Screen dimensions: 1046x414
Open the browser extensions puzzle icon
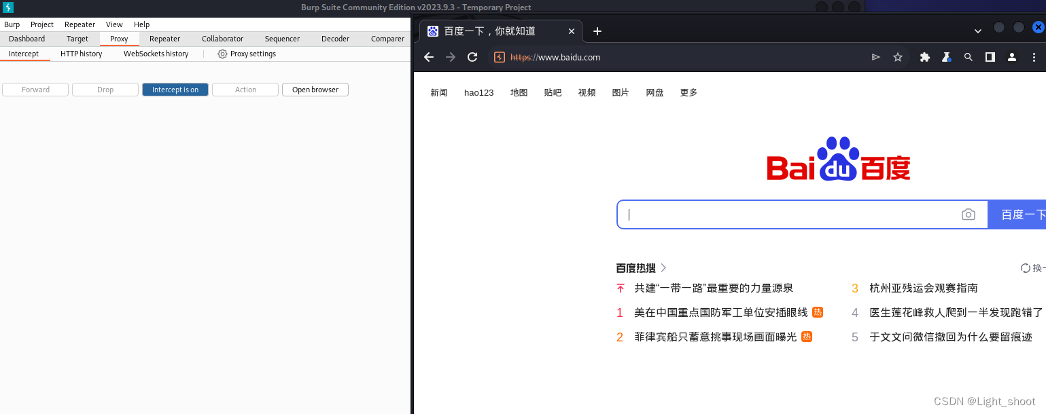925,57
